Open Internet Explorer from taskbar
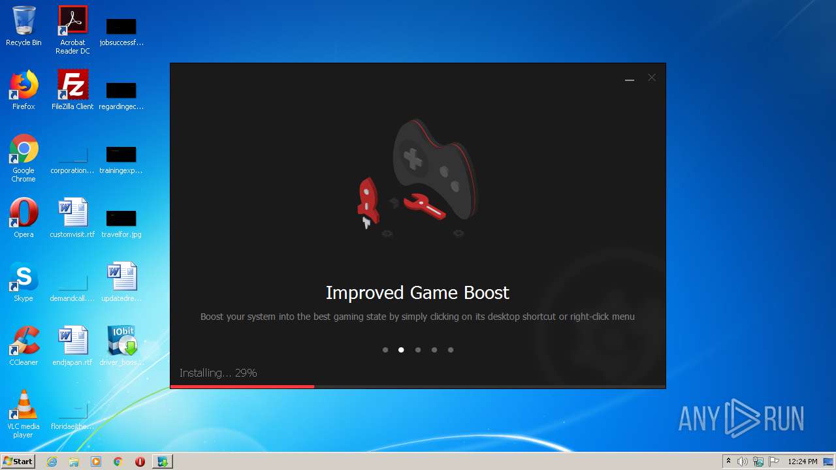Image resolution: width=836 pixels, height=470 pixels. [x=52, y=462]
